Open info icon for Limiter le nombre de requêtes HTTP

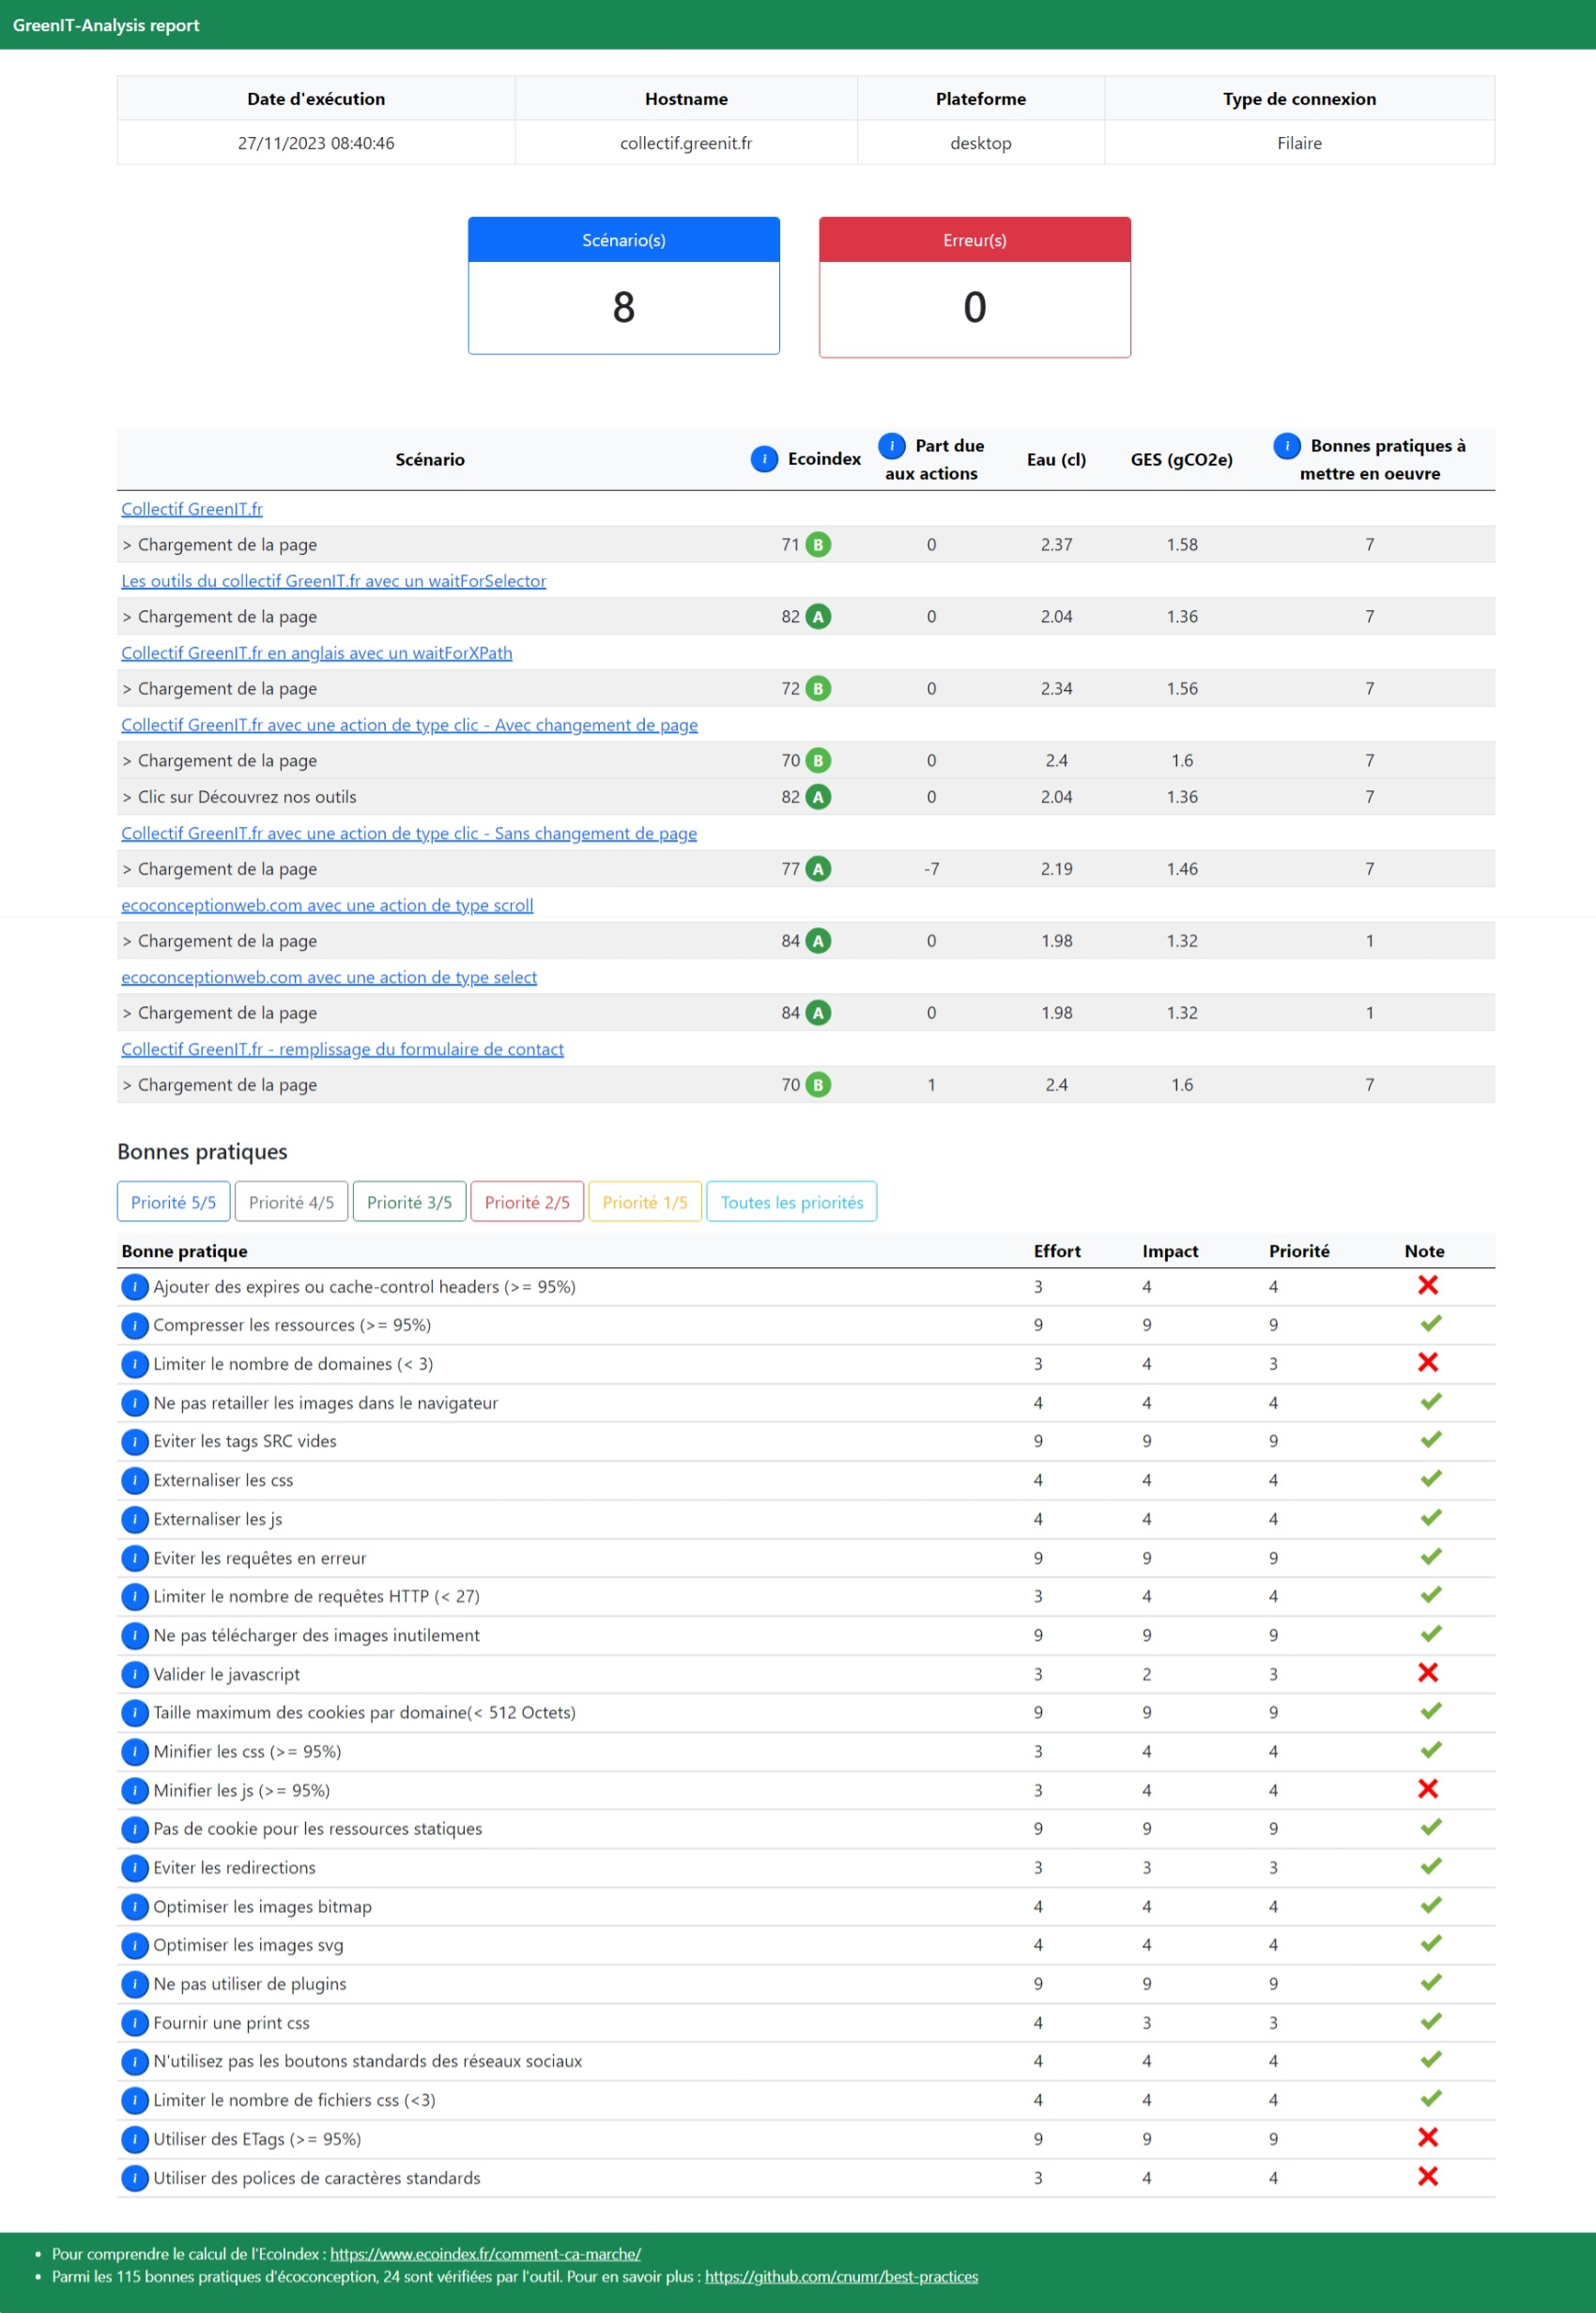point(134,1597)
